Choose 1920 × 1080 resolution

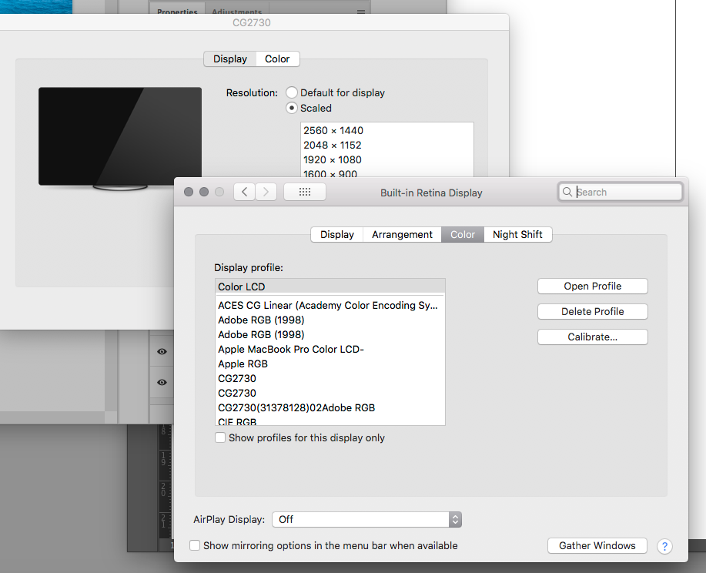click(x=387, y=160)
